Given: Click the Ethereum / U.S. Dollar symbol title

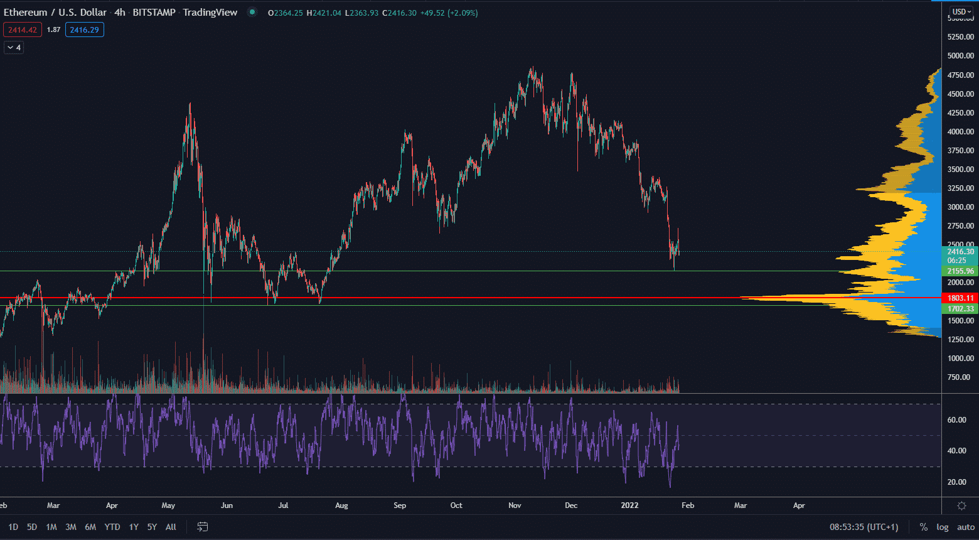Looking at the screenshot, I should [55, 13].
